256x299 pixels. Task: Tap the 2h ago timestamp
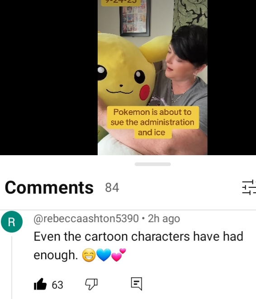click(x=164, y=218)
